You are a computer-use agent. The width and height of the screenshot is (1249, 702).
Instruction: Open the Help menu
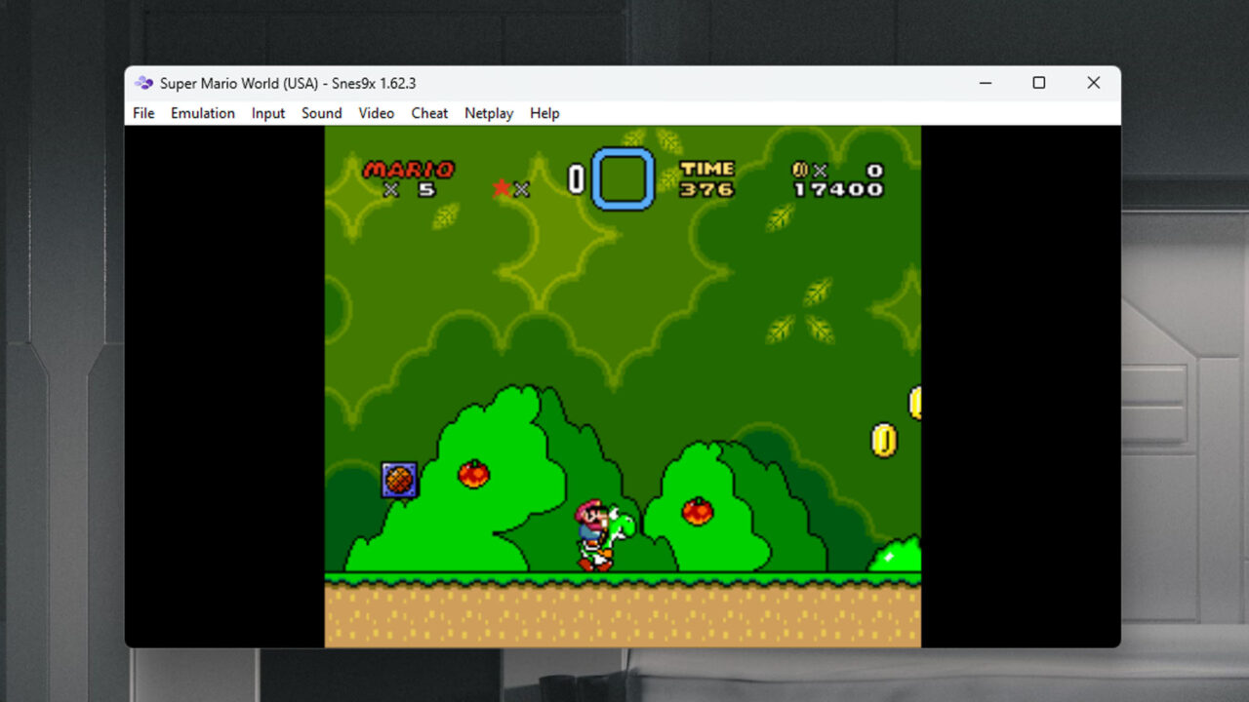[x=544, y=113]
